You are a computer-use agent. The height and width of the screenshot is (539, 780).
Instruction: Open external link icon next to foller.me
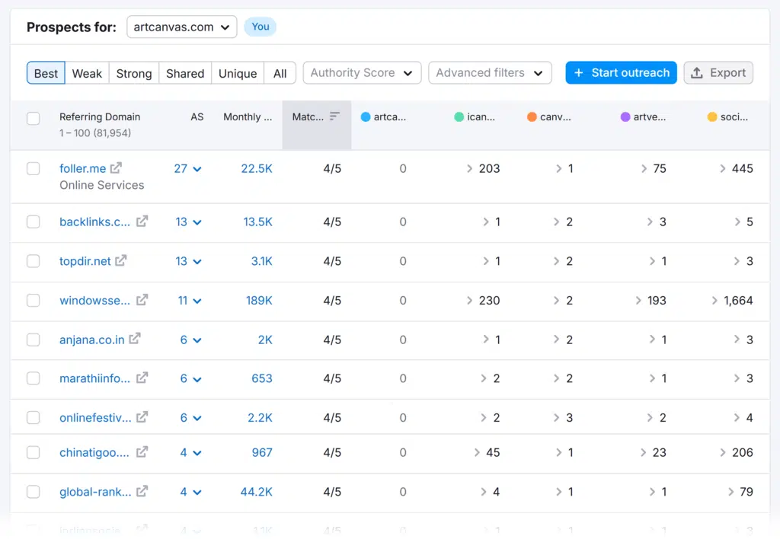[116, 168]
